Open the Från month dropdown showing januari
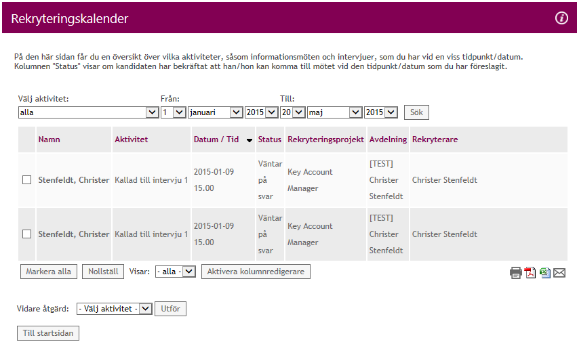The width and height of the screenshot is (577, 344). click(x=215, y=112)
